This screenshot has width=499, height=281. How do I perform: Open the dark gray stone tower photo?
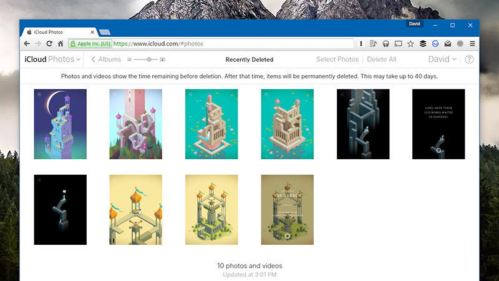pos(363,124)
